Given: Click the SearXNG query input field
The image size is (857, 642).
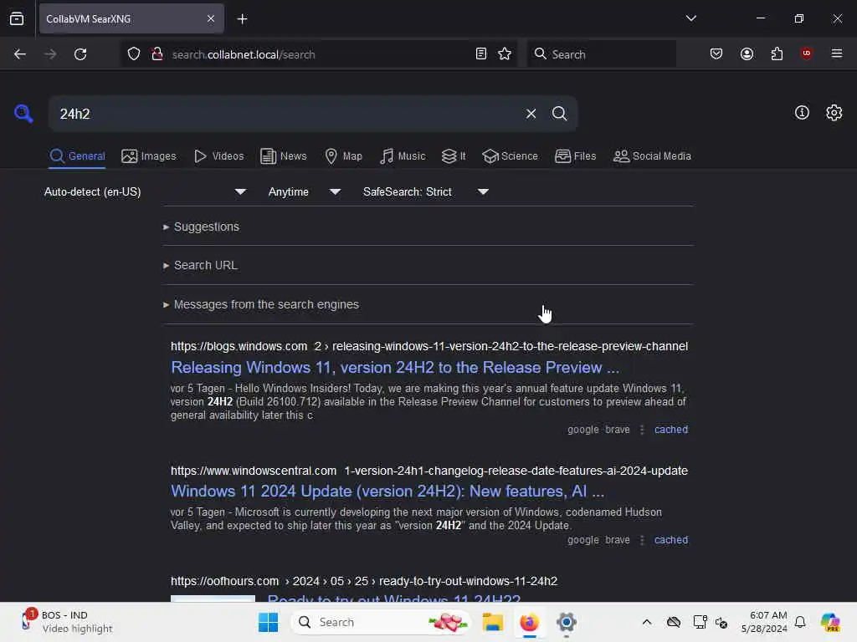Looking at the screenshot, I should tap(287, 114).
